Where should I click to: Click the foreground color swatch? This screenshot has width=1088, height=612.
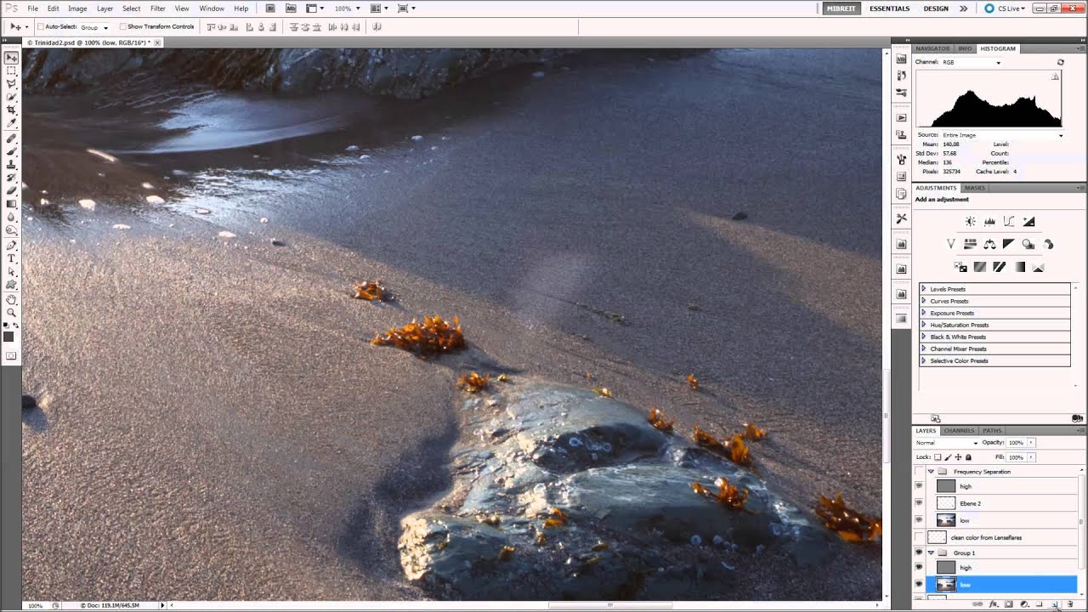[x=8, y=337]
